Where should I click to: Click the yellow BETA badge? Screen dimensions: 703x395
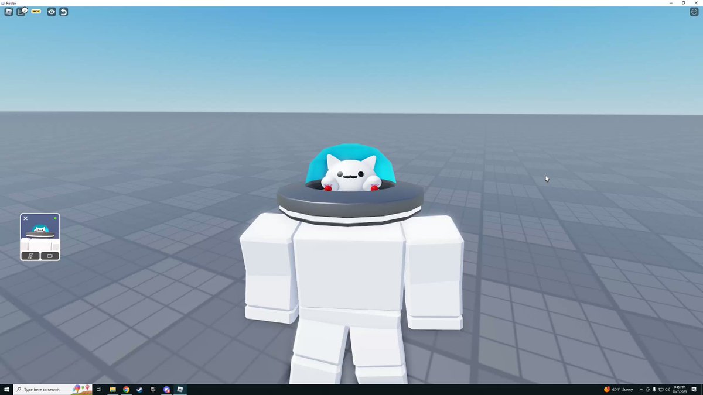click(x=36, y=12)
